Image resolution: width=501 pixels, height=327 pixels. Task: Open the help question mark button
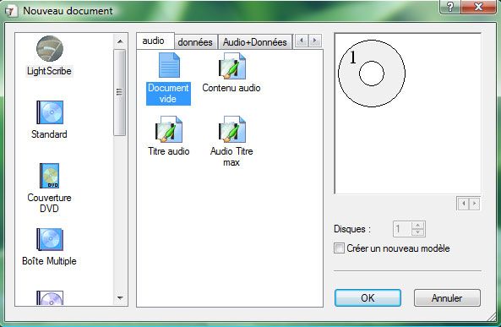point(449,7)
